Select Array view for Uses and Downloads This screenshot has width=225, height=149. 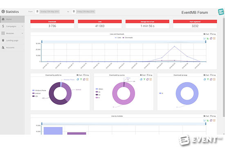tap(213, 34)
